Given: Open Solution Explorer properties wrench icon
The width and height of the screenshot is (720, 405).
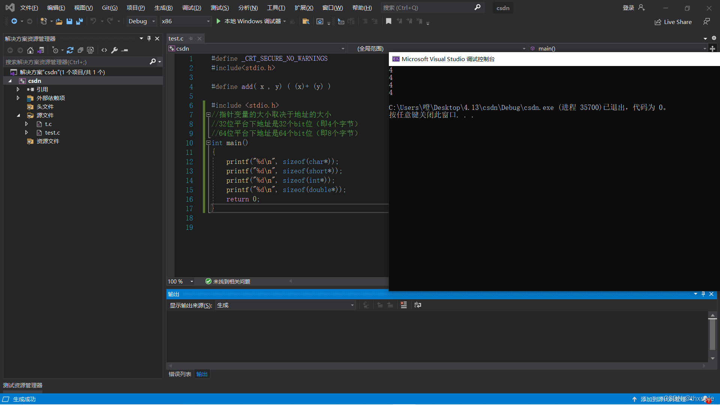Looking at the screenshot, I should coord(114,50).
